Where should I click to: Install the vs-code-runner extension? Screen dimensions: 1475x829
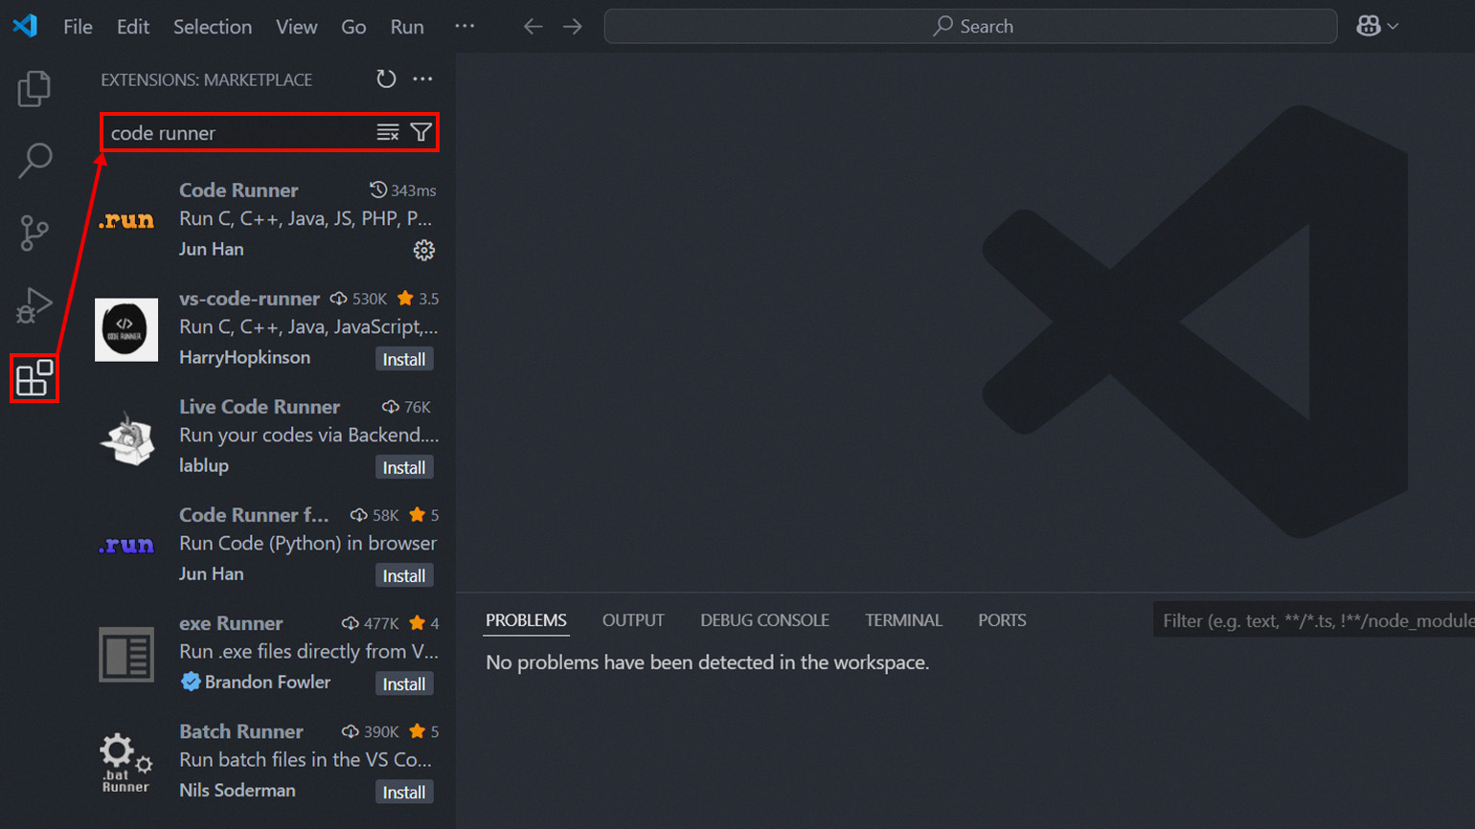click(404, 360)
